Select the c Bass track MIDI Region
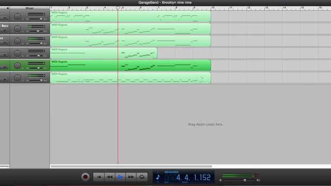The height and width of the screenshot is (186, 331). click(130, 28)
